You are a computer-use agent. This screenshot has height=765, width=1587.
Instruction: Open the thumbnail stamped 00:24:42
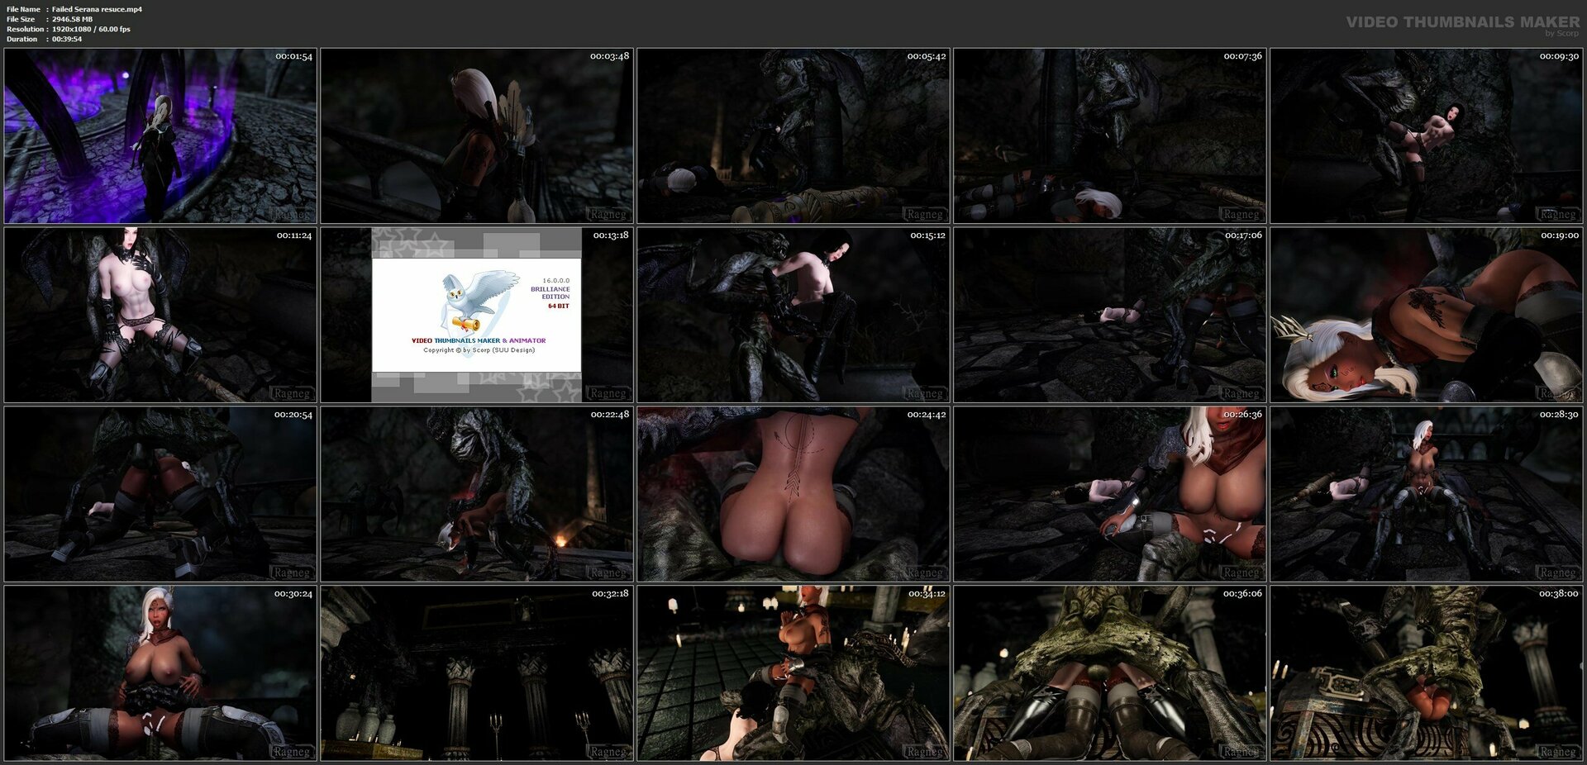(793, 494)
